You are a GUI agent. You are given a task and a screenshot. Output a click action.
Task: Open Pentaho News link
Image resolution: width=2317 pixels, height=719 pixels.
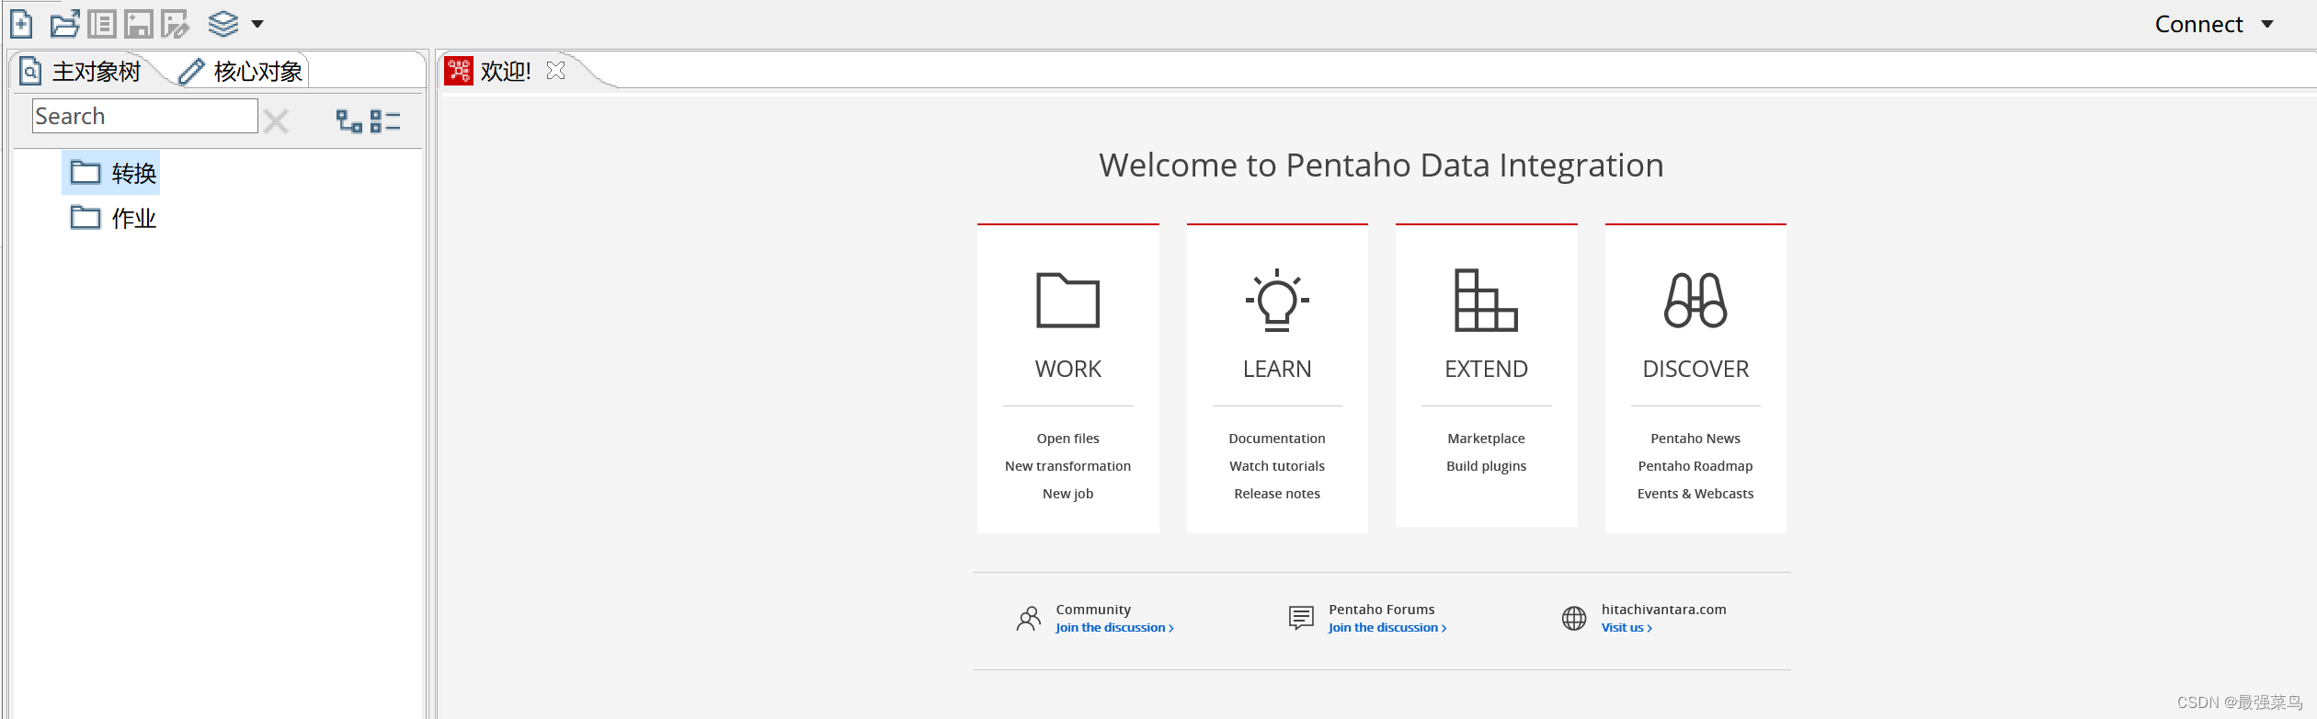click(1695, 439)
